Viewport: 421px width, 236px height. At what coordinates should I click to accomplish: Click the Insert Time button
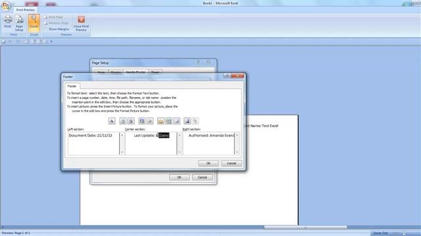[x=150, y=121]
